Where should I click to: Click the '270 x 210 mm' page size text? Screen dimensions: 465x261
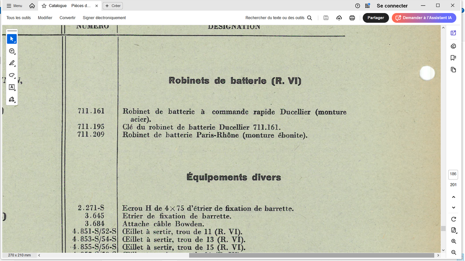coord(20,255)
